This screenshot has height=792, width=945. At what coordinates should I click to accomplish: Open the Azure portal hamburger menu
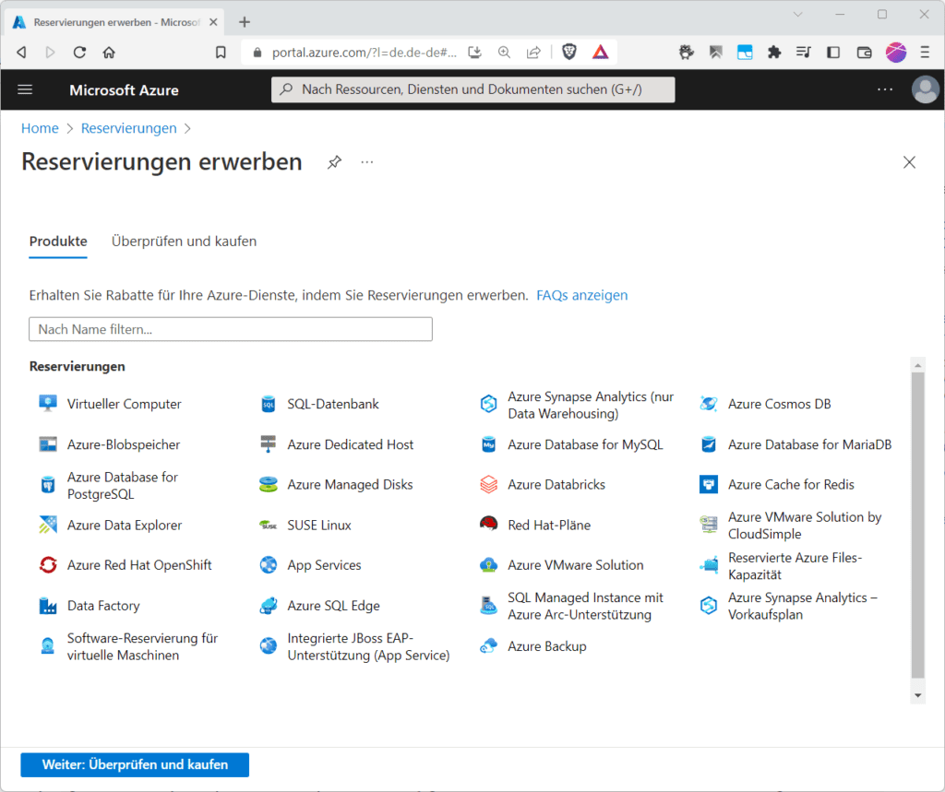click(25, 89)
